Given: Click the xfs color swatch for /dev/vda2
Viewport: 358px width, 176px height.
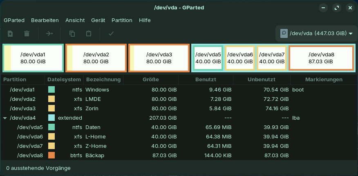Looking at the screenshot, I should (x=51, y=99).
